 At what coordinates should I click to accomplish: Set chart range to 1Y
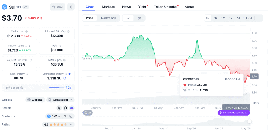tap(231, 18)
